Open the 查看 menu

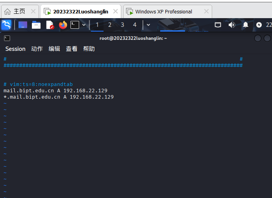(72, 49)
